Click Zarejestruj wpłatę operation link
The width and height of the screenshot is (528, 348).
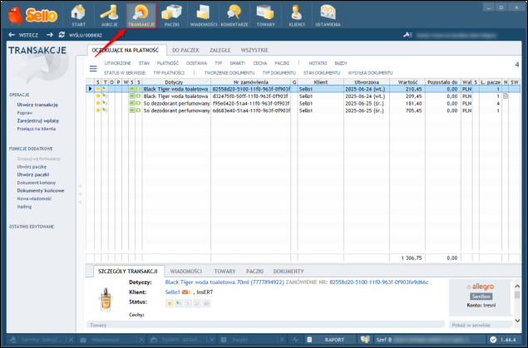[x=36, y=120]
